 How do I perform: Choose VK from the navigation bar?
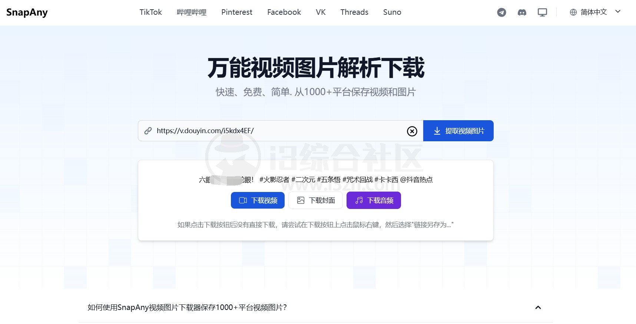click(321, 12)
